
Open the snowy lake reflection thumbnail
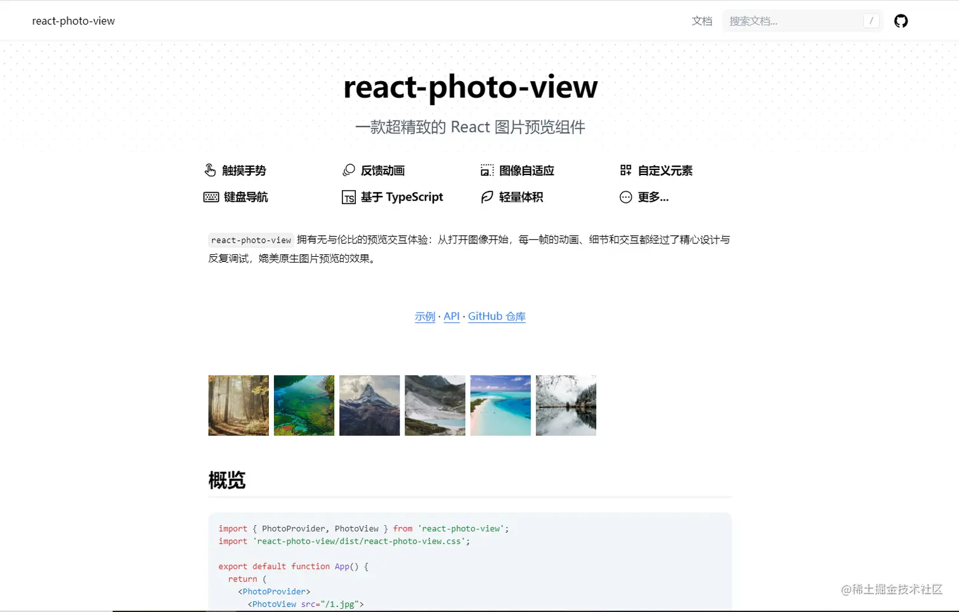pos(566,405)
